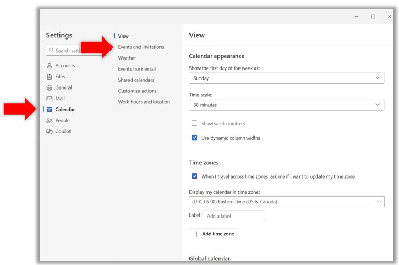Click the Files document icon
The image size is (399, 265).
pos(49,77)
